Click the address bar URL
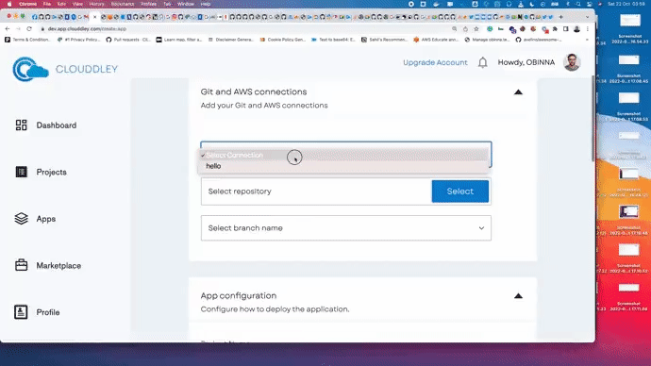Viewport: 651px width, 366px height. click(87, 29)
